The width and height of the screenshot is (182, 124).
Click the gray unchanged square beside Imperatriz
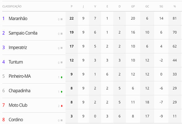coord(62,48)
